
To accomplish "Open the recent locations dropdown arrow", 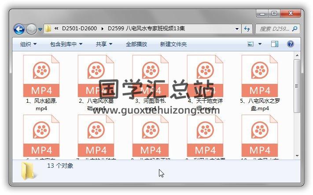I will coord(41,29).
